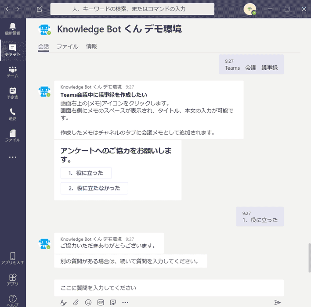Open the emoji picker smiley icon
The image size is (311, 307).
88,303
